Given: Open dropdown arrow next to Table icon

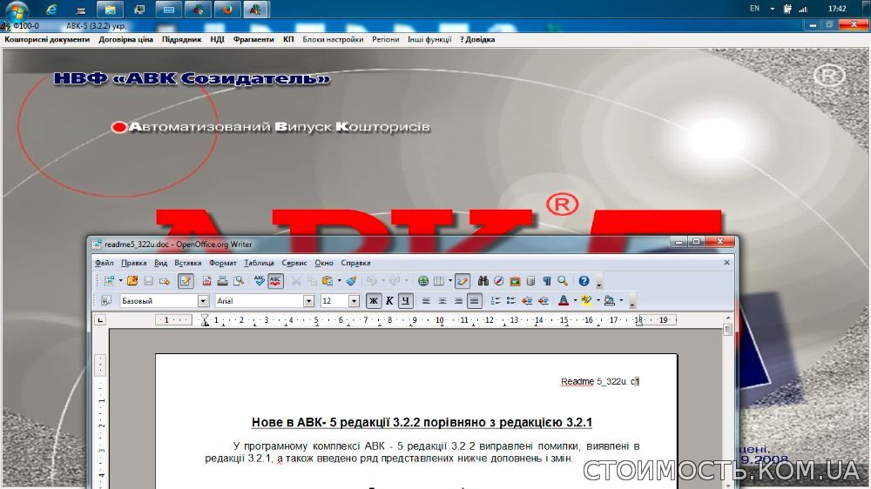Looking at the screenshot, I should [x=450, y=281].
